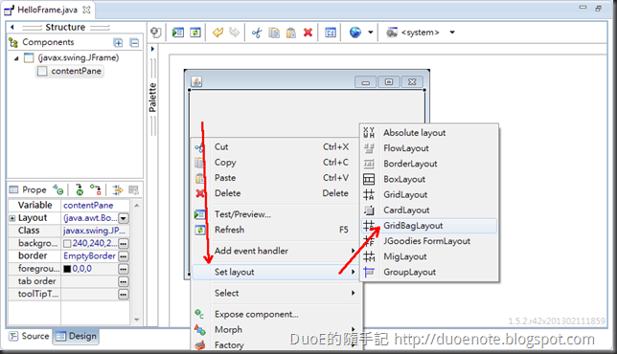The width and height of the screenshot is (617, 354).
Task: Select Absolute layout in submenu
Action: click(x=429, y=133)
